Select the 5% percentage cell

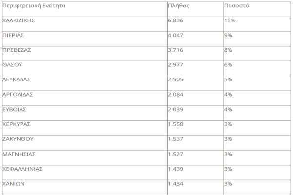coord(228,79)
